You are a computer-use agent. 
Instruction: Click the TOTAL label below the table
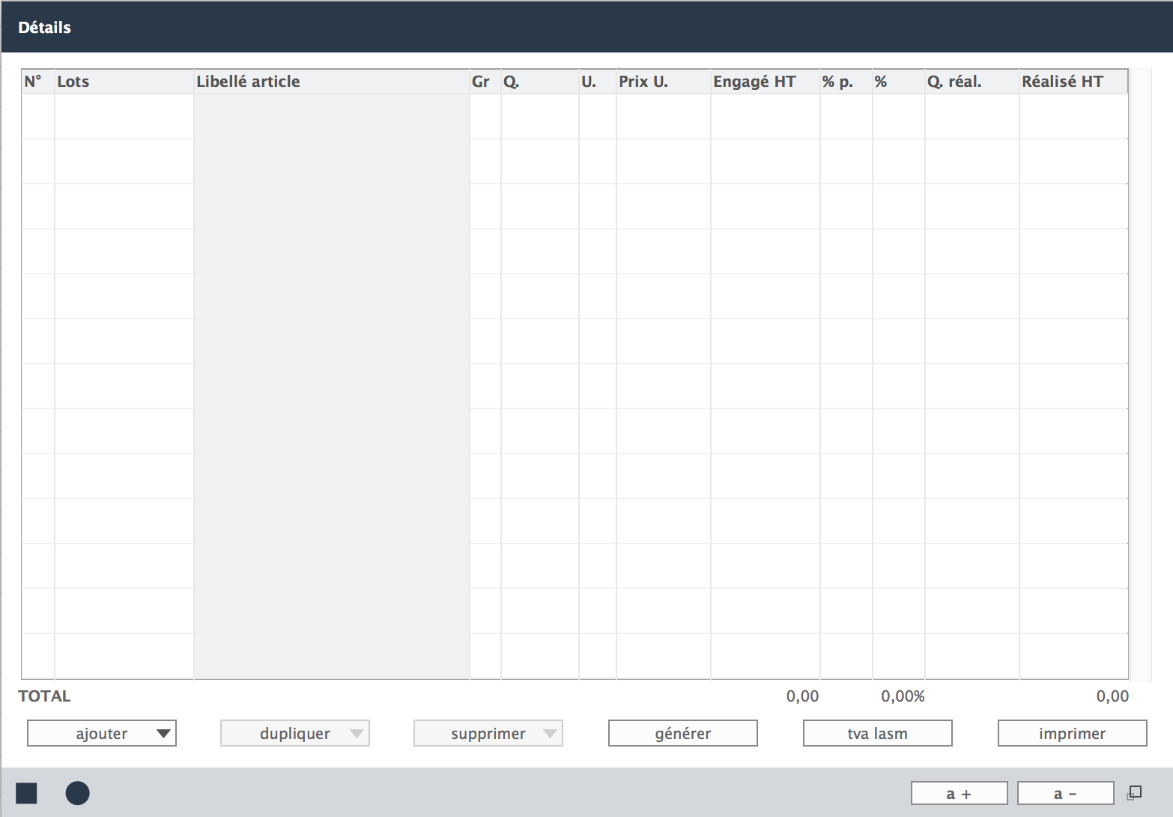(44, 696)
